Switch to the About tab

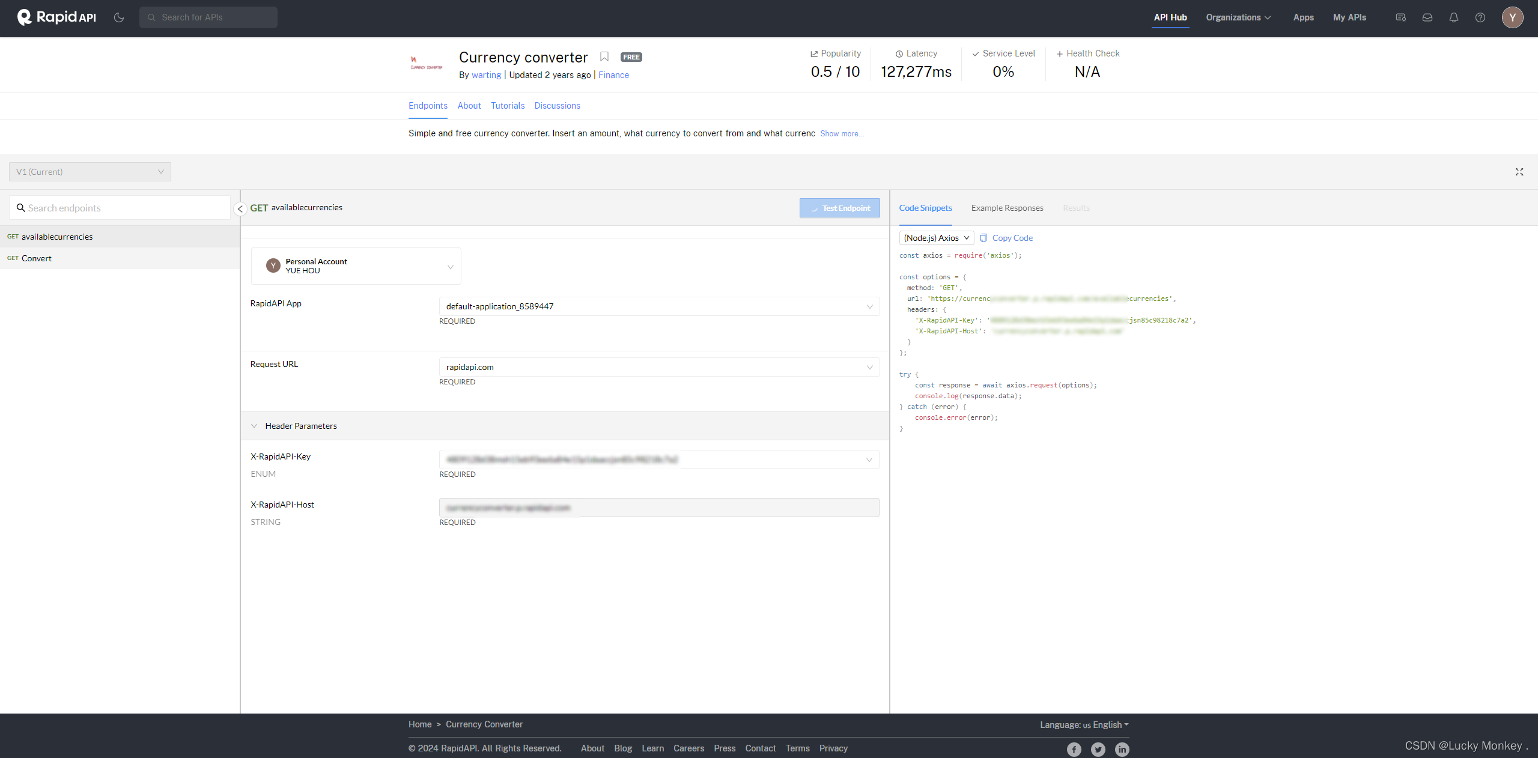(469, 106)
